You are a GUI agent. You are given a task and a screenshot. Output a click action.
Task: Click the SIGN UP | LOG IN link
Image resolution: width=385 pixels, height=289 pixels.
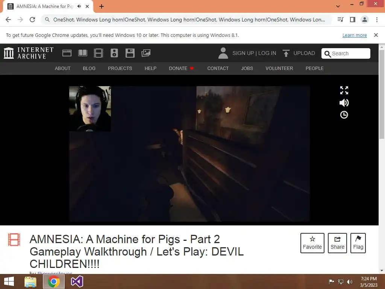click(254, 53)
